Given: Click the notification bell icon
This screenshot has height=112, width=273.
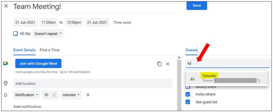Looking at the screenshot, I should tap(6, 95).
